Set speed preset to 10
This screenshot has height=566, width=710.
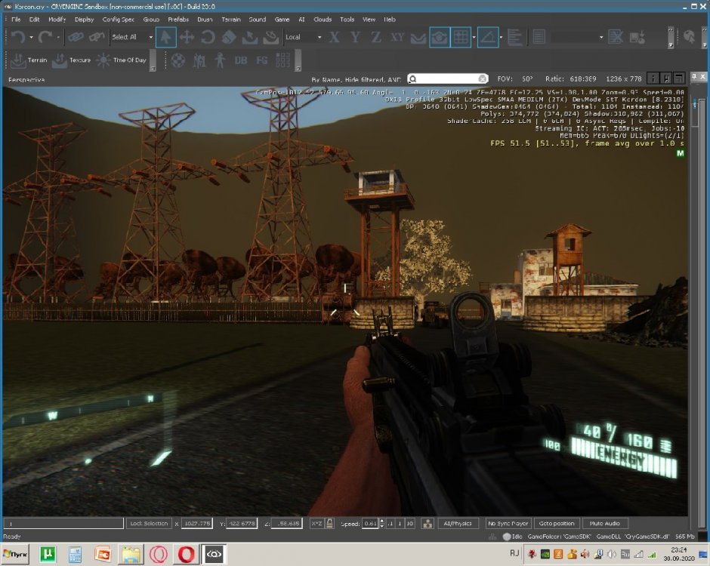coord(409,524)
